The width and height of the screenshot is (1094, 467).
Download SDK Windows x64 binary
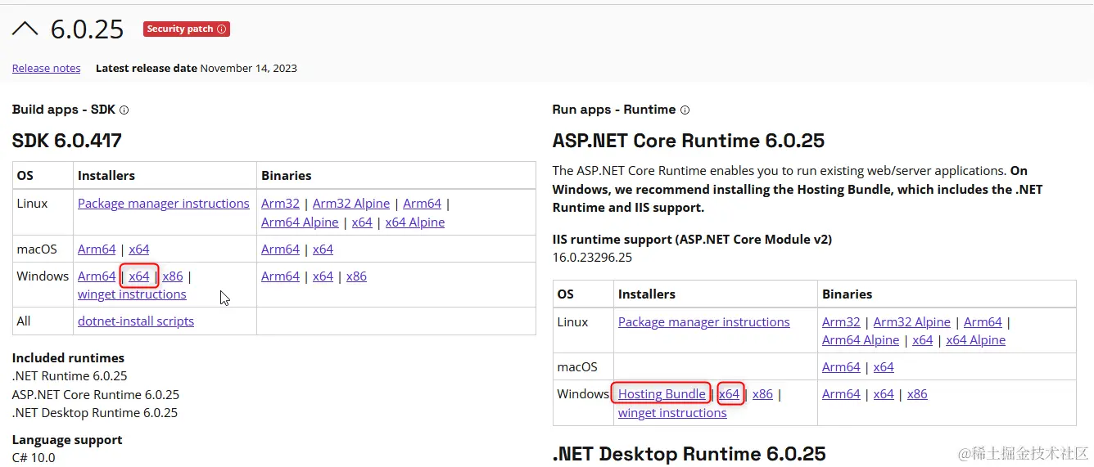323,276
